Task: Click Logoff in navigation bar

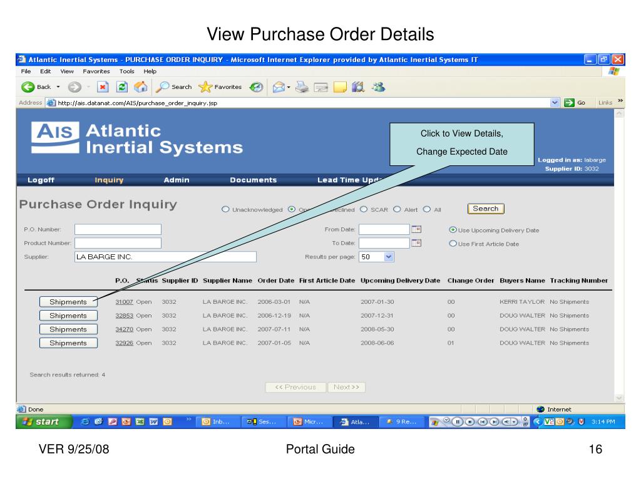Action: pyautogui.click(x=41, y=180)
